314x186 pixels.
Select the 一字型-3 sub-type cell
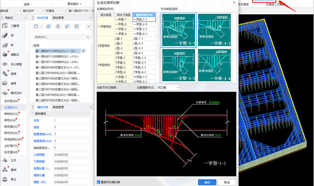(x=123, y=29)
